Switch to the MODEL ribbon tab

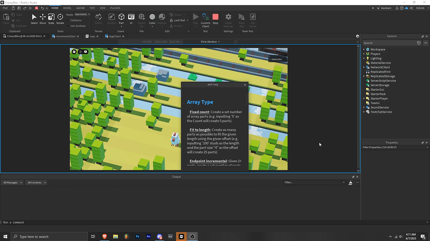point(67,8)
